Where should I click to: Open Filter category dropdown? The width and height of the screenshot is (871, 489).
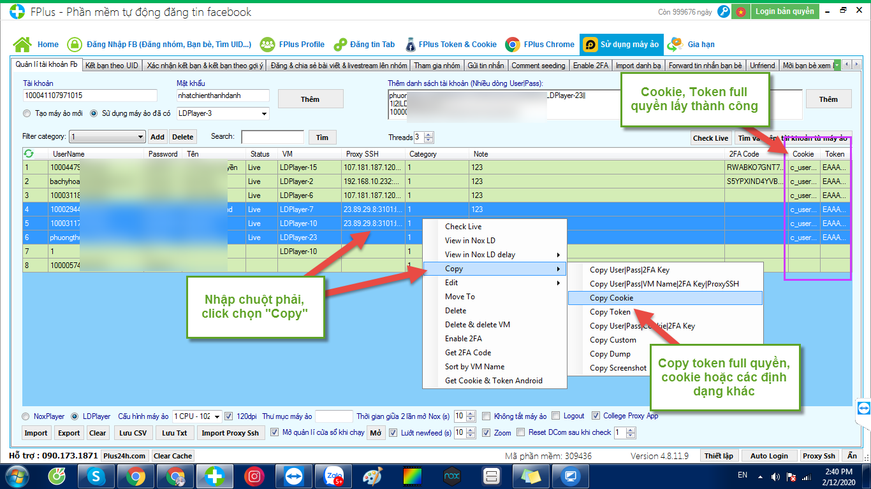[x=141, y=137]
